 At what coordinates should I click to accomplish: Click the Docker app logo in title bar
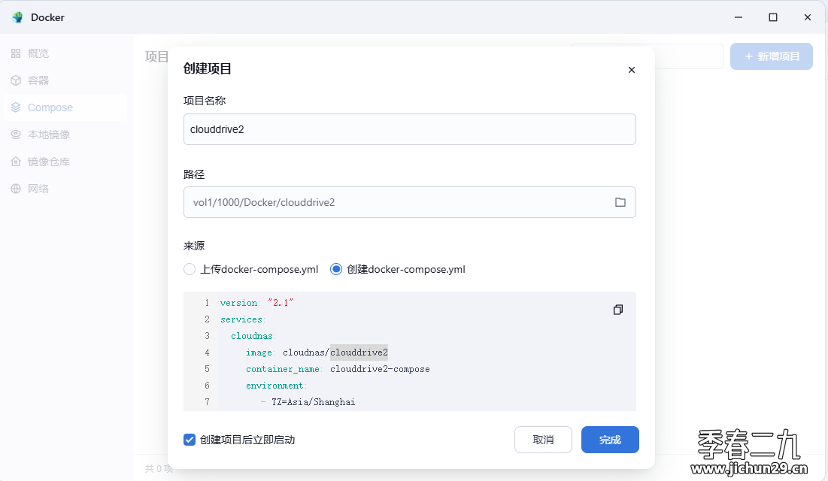(17, 17)
